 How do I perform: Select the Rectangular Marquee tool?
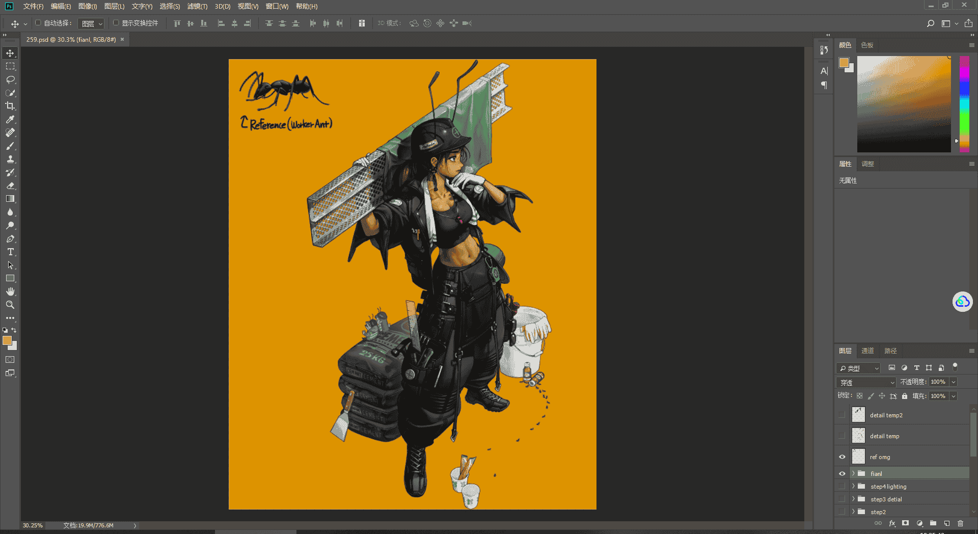[10, 66]
